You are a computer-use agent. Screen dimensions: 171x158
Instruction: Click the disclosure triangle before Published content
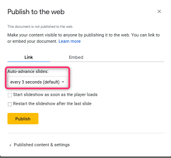(11, 145)
